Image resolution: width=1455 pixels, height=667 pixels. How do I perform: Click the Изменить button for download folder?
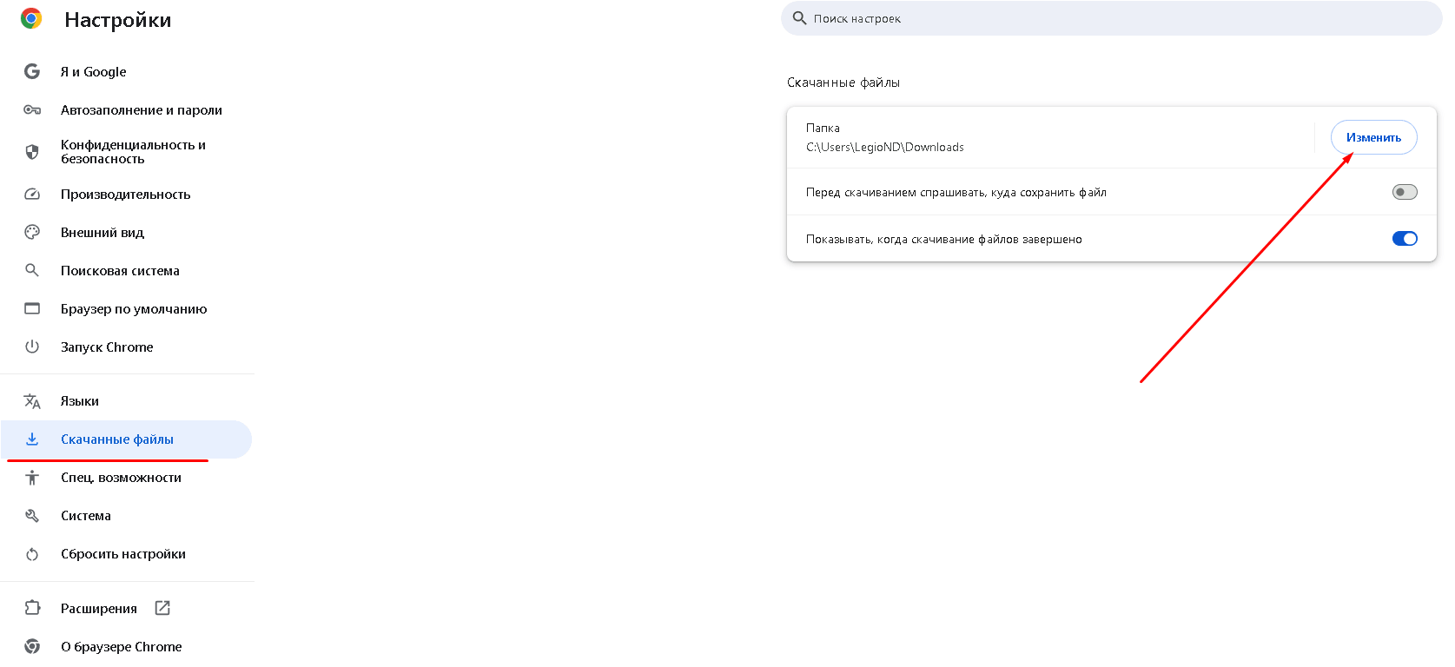coord(1373,137)
